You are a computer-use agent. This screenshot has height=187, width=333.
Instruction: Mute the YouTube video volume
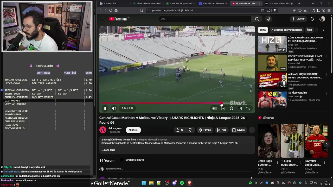(x=114, y=108)
